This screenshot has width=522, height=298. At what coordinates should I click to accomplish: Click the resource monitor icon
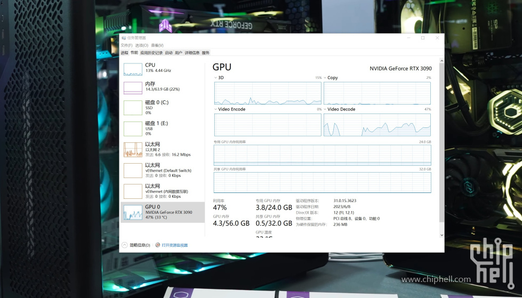tap(158, 245)
